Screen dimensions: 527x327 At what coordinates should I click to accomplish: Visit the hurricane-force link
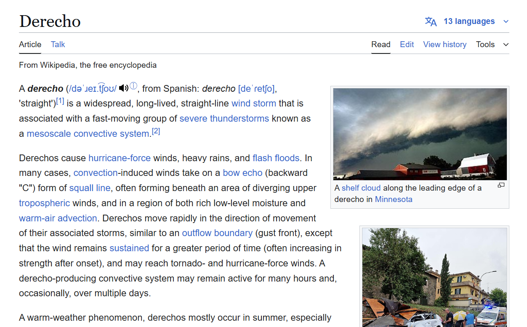click(x=120, y=158)
